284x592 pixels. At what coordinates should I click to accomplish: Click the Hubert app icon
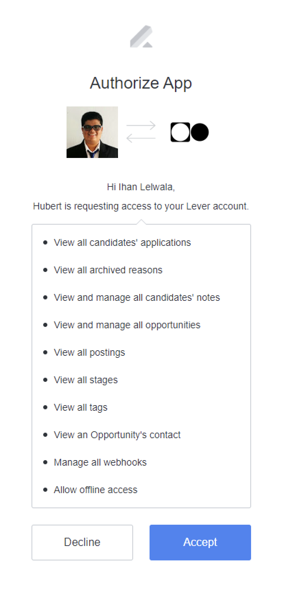pyautogui.click(x=190, y=132)
